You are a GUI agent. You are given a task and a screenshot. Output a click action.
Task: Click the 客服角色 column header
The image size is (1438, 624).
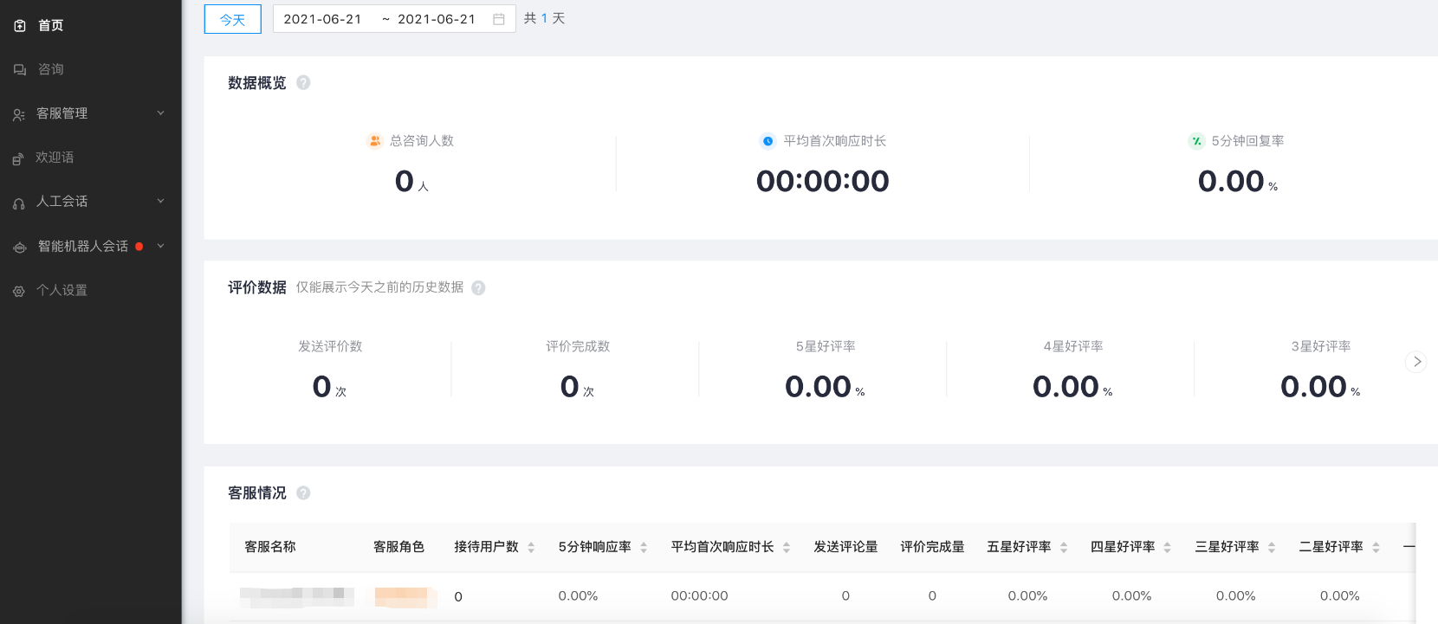pos(399,547)
